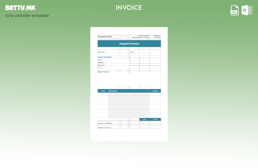Viewport: 258px width, 168px height.
Task: Click the Signature of Depositor line
Action: click(105, 123)
